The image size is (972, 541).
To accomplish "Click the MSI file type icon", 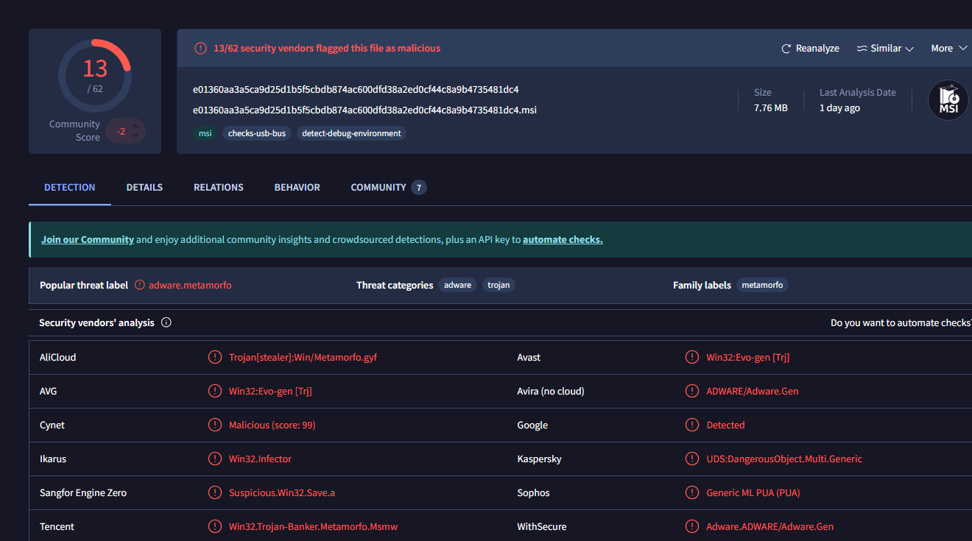I will [x=948, y=101].
